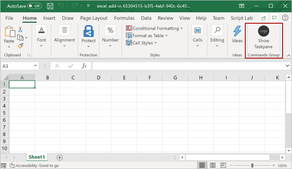Confirm entry with the checkmark icon
292x169 pixels.
point(71,66)
